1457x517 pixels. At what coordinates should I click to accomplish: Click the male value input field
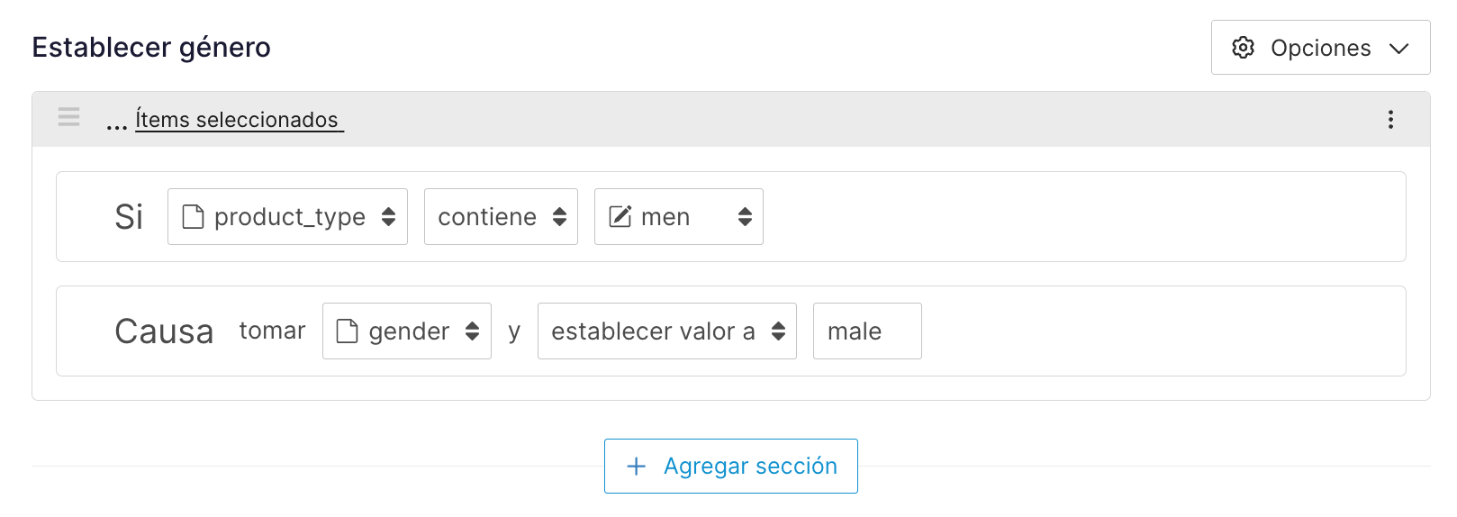coord(866,331)
